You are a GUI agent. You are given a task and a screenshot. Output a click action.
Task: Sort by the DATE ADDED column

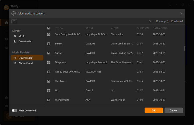160,28
